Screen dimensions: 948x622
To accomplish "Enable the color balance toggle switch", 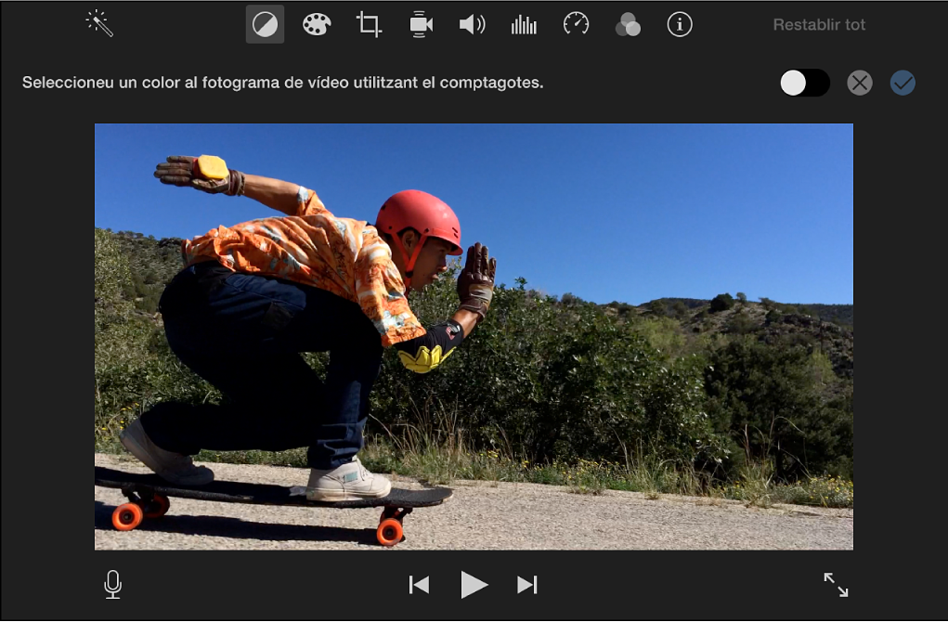I will (804, 83).
